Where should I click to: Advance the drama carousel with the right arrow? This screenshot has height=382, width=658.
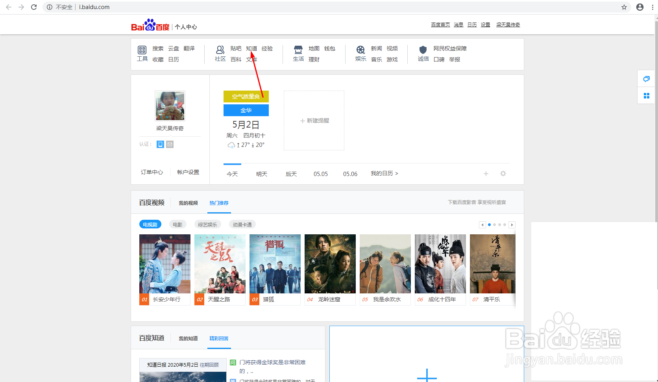[x=512, y=224]
